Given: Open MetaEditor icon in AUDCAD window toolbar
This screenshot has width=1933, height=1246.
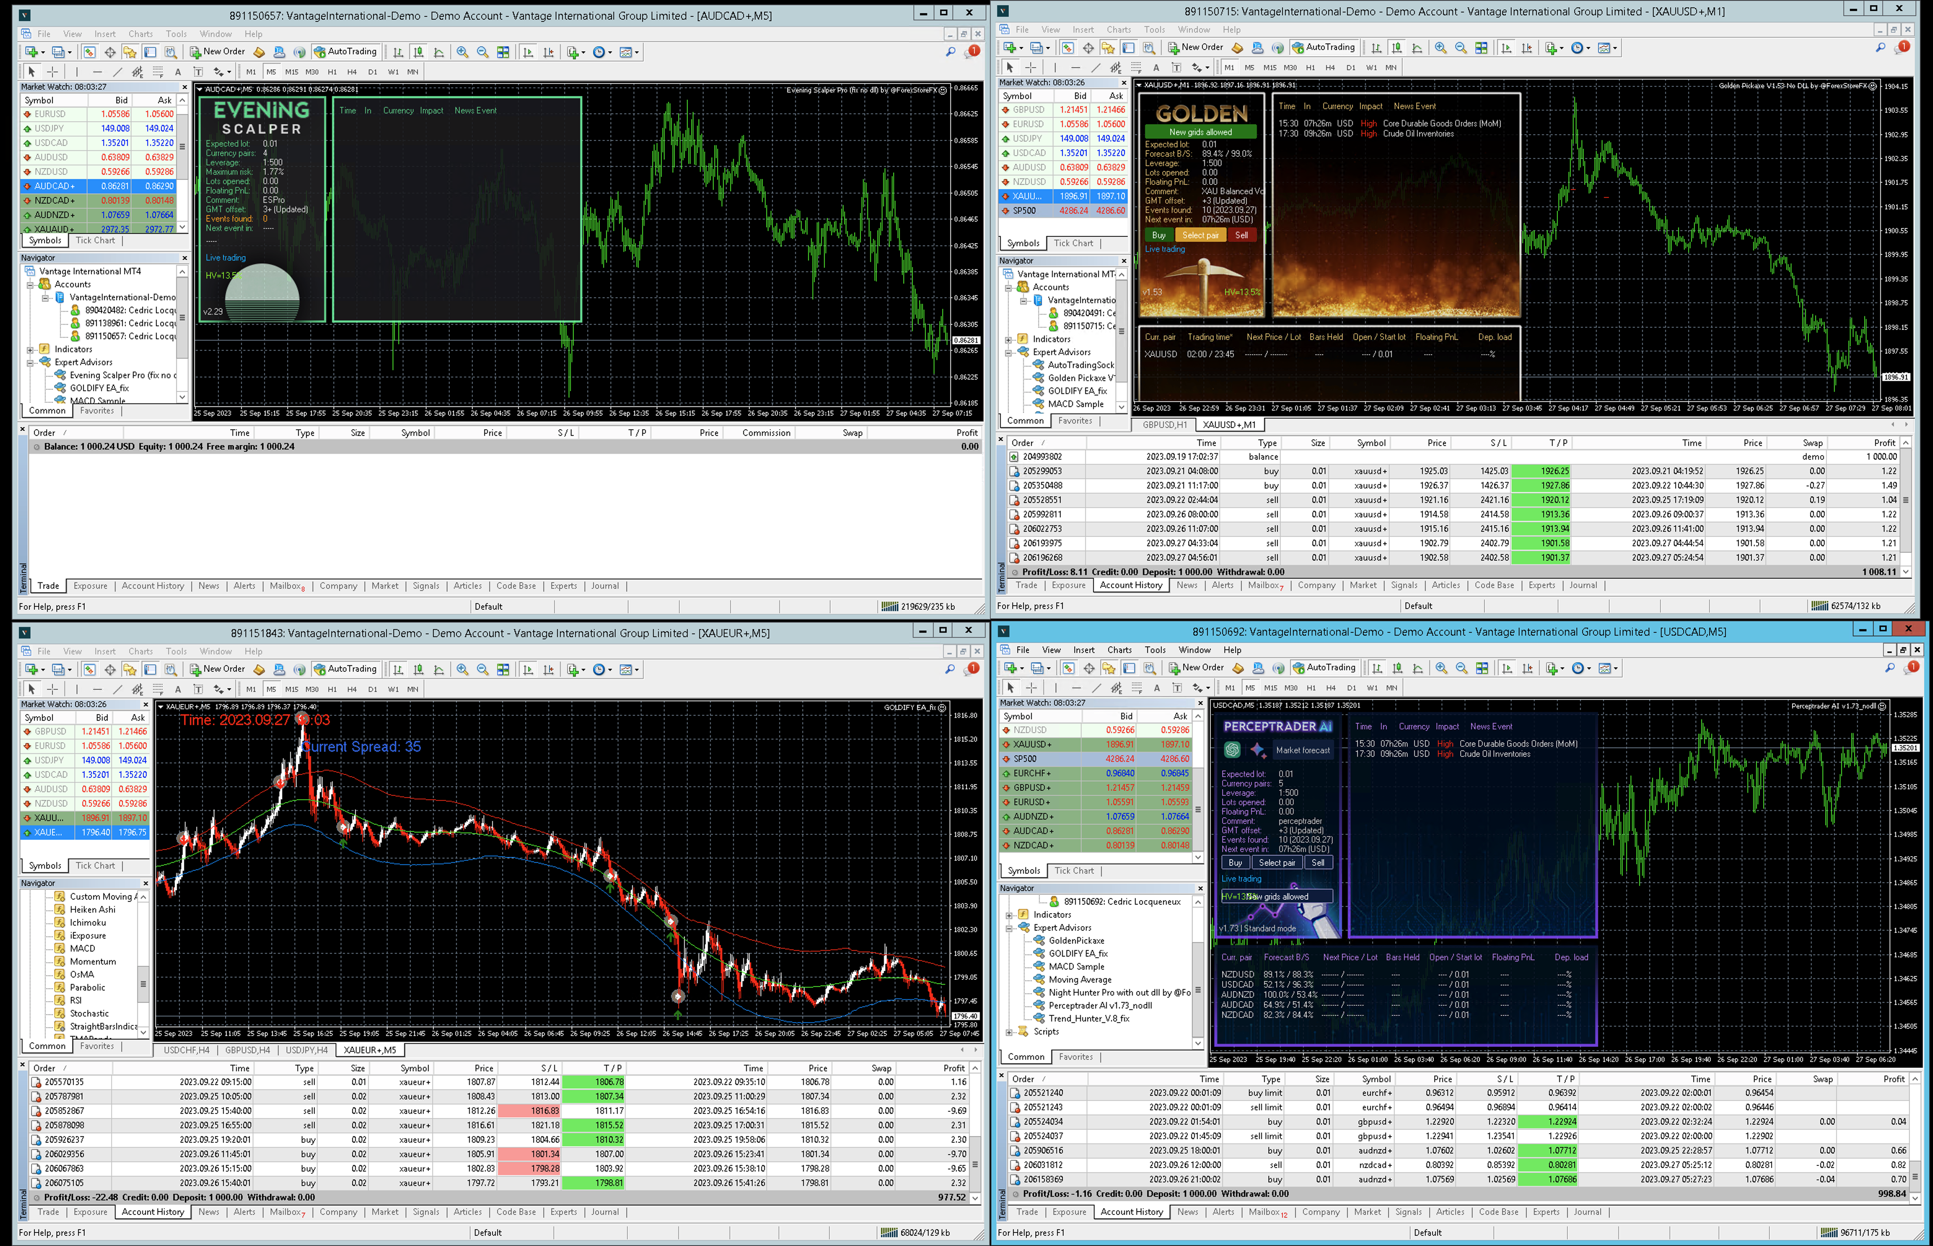Looking at the screenshot, I should pos(260,52).
